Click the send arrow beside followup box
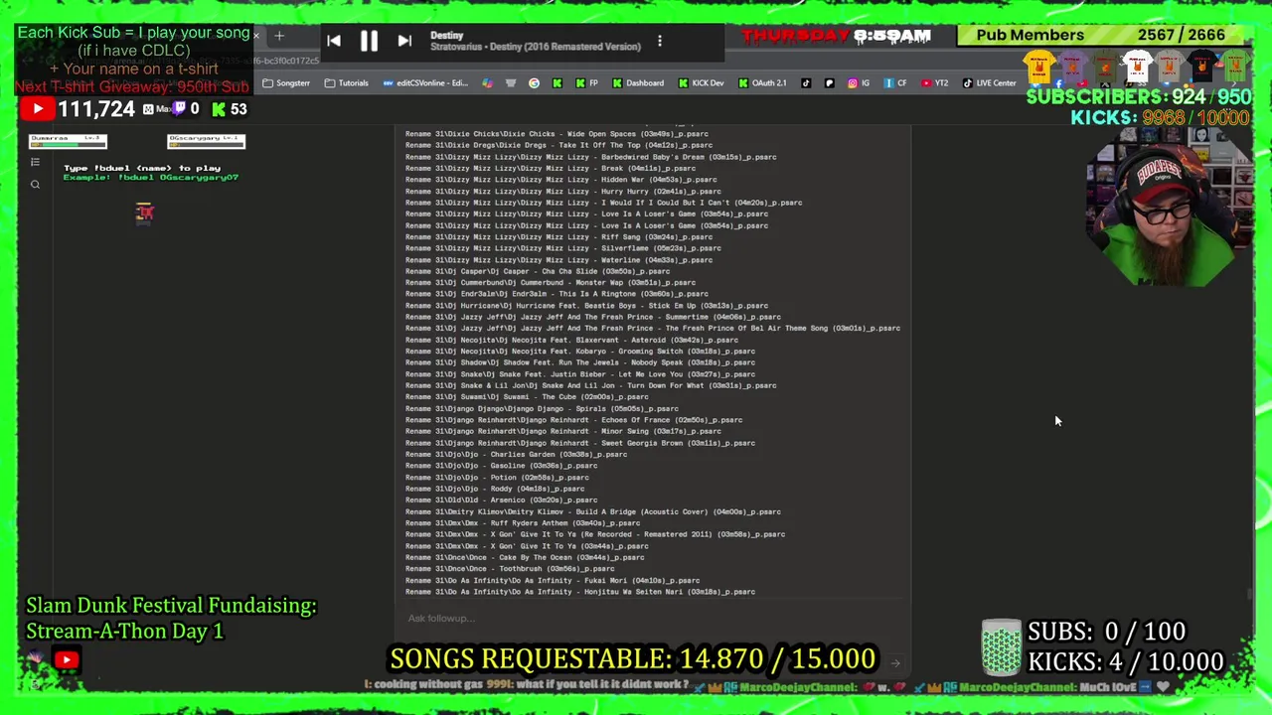Viewport: 1272px width, 715px height. tap(894, 663)
